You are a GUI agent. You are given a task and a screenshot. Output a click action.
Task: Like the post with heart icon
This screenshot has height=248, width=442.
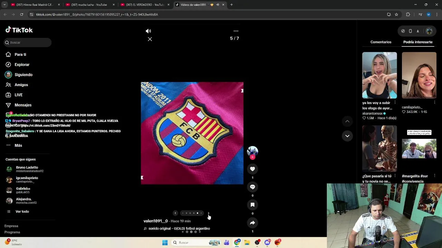(252, 169)
